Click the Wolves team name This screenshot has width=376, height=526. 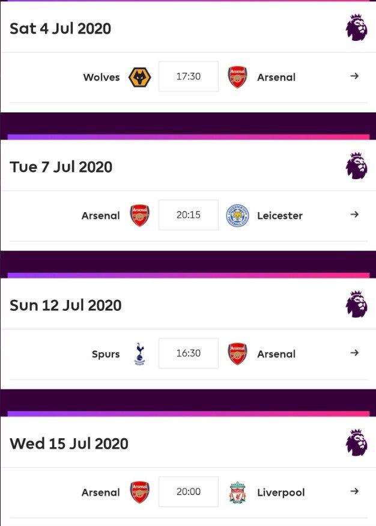(x=102, y=77)
